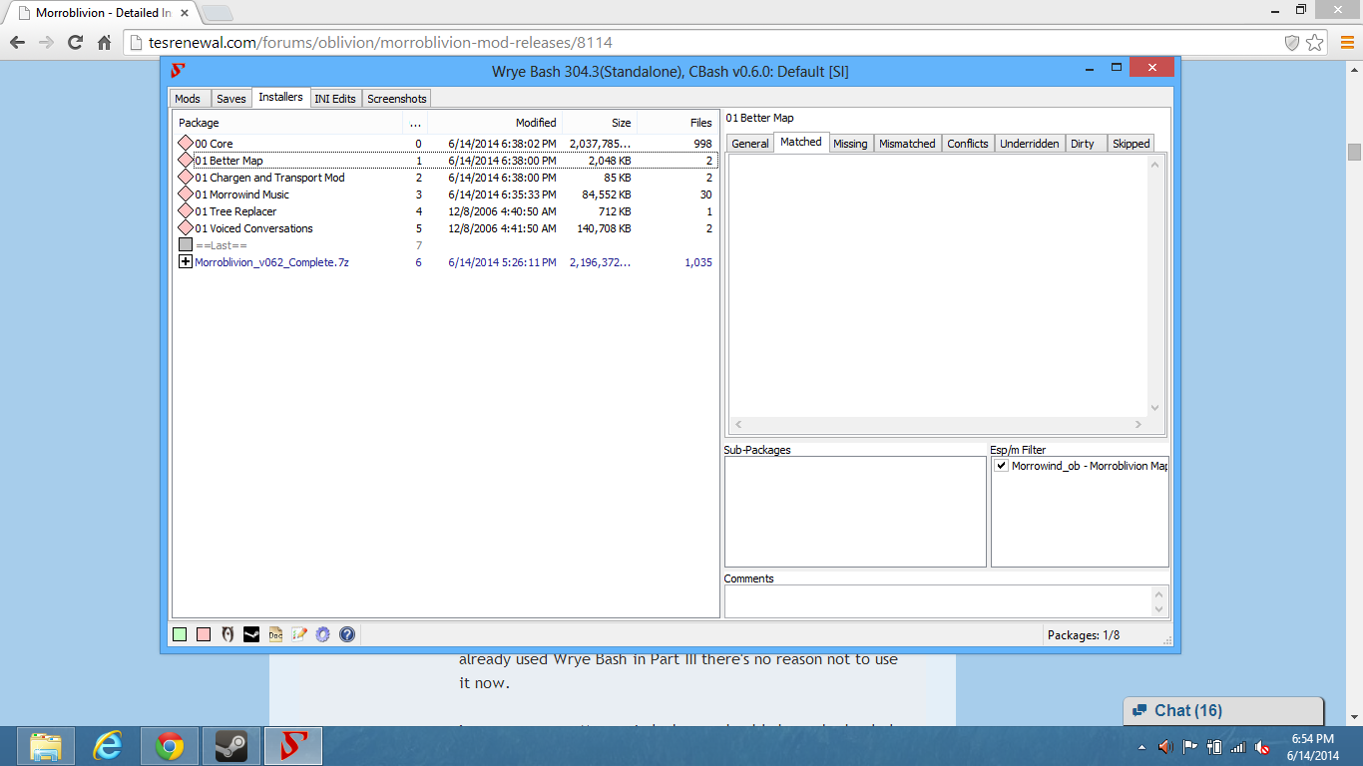Screen dimensions: 1363x766
Task: Launch Oblivion via the status bar icon
Action: (x=227, y=634)
